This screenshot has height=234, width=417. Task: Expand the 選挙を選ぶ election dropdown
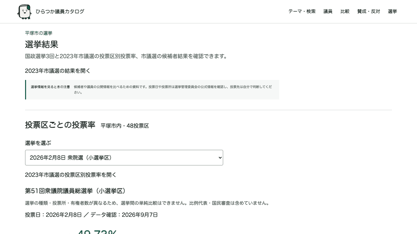124,158
